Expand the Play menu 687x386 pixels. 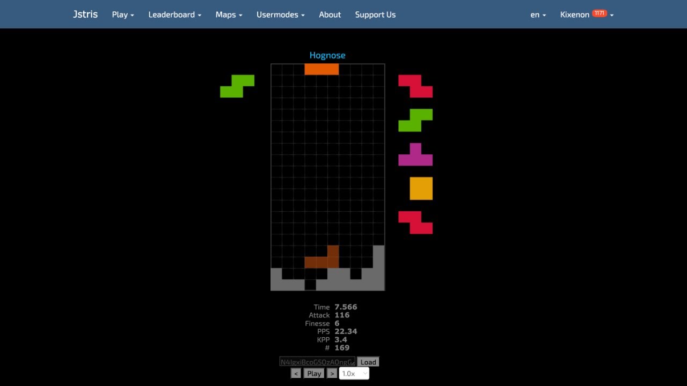point(123,14)
